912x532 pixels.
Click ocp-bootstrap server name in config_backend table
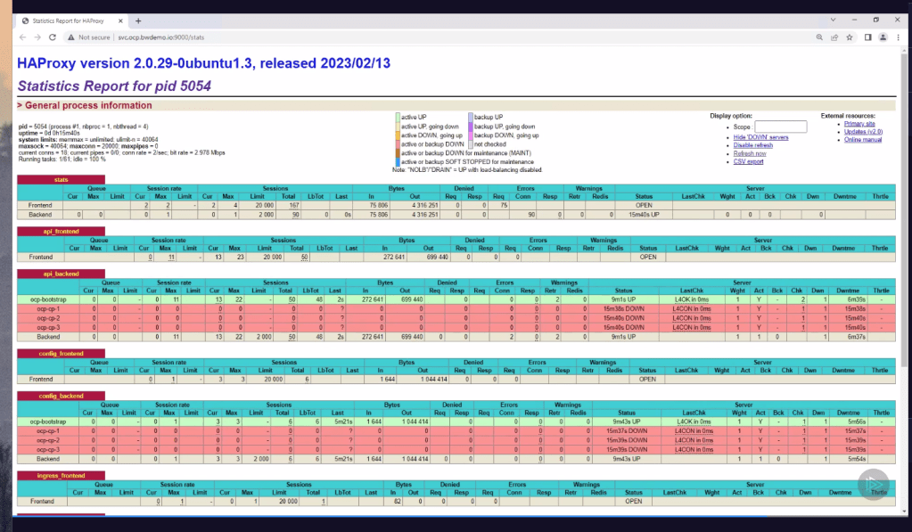tap(48, 422)
